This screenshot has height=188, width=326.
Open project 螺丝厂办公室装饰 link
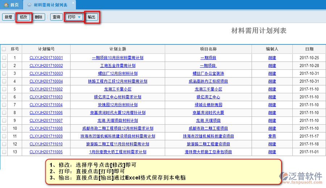click(208, 73)
